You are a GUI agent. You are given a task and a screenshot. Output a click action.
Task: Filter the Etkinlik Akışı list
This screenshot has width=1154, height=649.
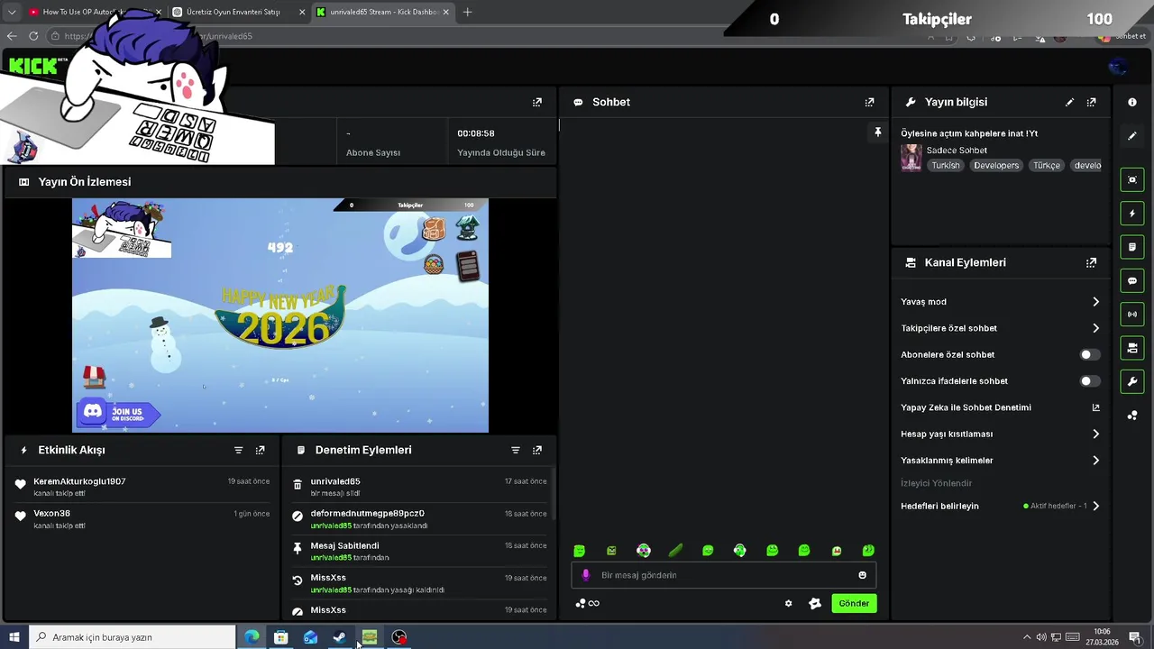point(238,450)
